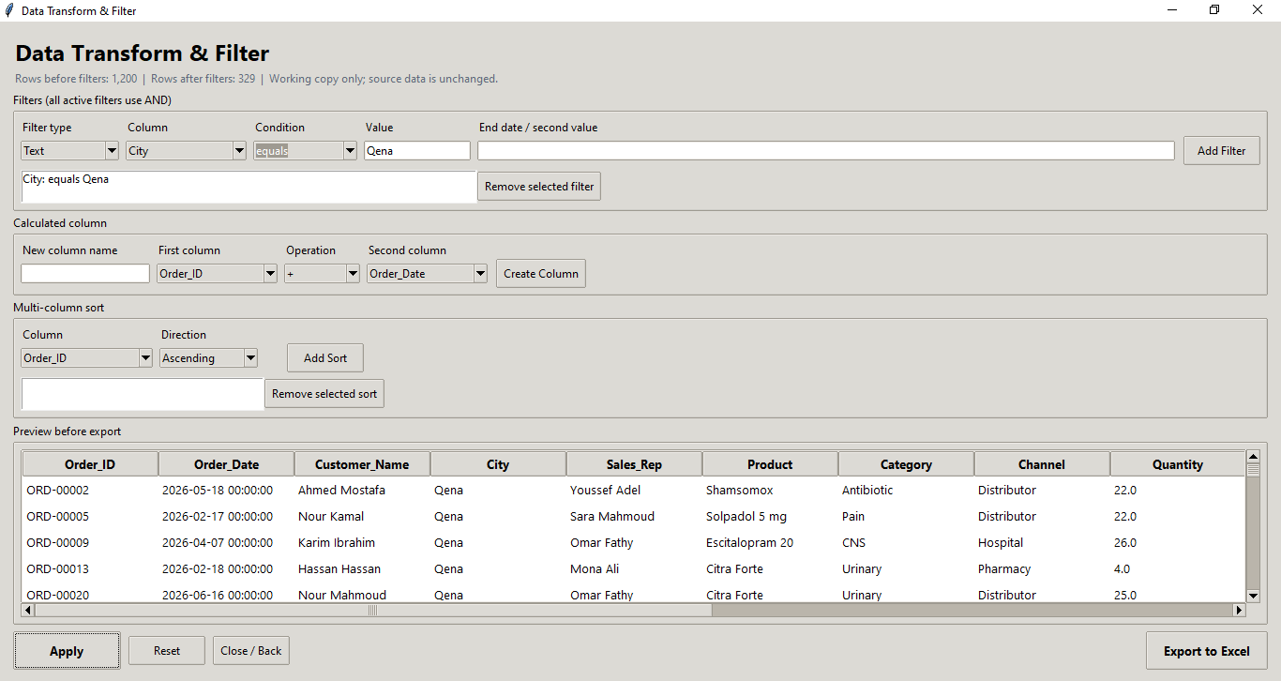Click the vertical scrollbar up arrow
The image size is (1281, 681).
point(1253,458)
